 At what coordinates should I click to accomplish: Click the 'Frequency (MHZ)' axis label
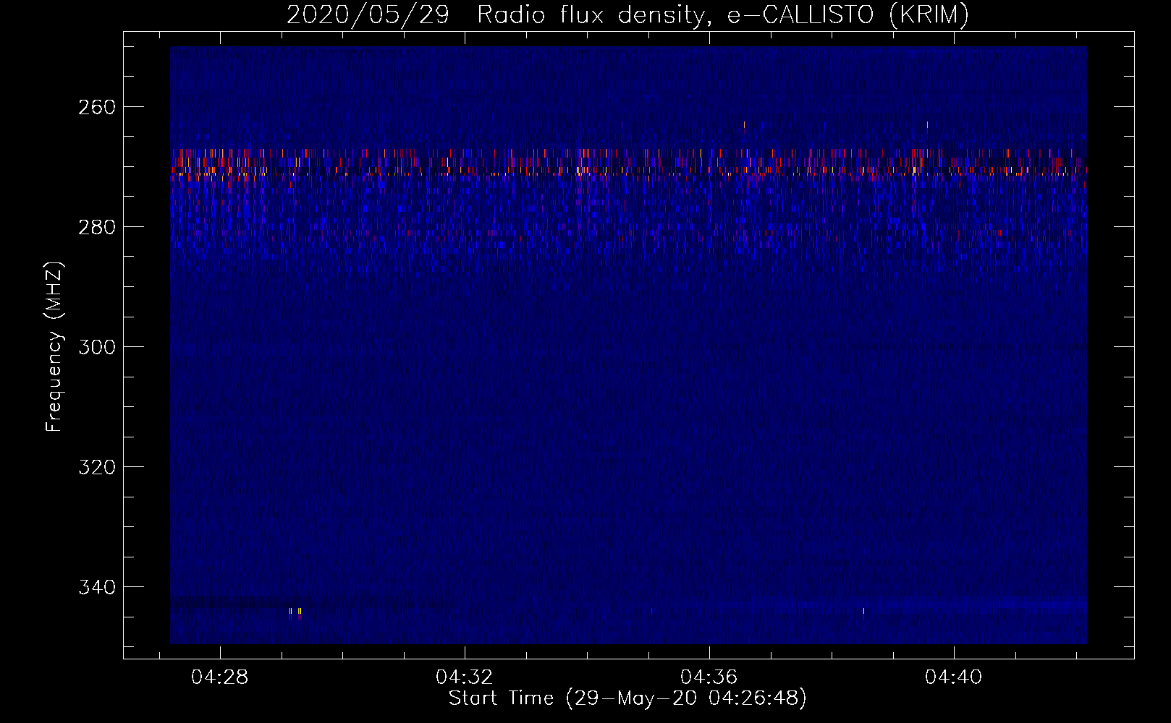point(54,347)
